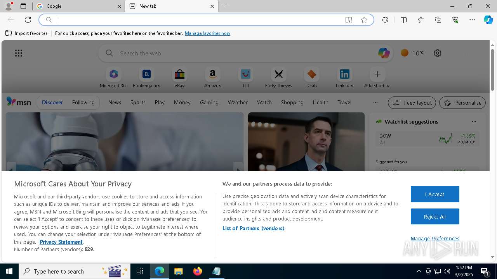The image size is (497, 279).
Task: Open the Play menu item
Action: click(160, 102)
